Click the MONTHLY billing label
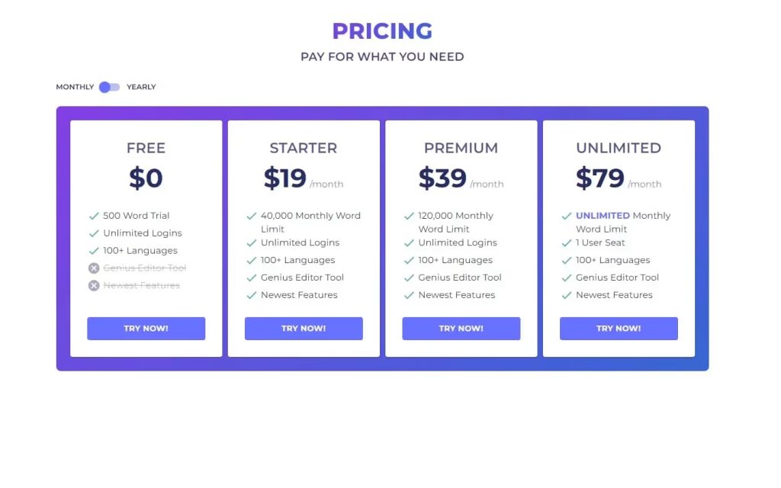Viewport: 781px width, 488px height. click(x=75, y=87)
